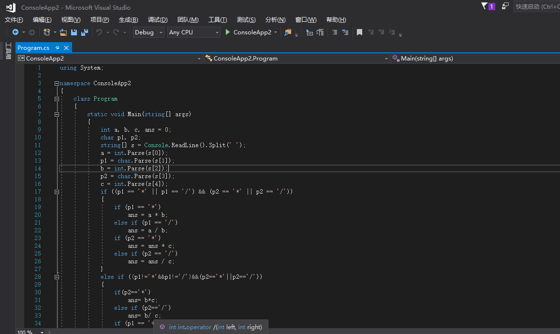Click the Navigate Backward arrow icon
560x334 pixels.
coord(15,32)
